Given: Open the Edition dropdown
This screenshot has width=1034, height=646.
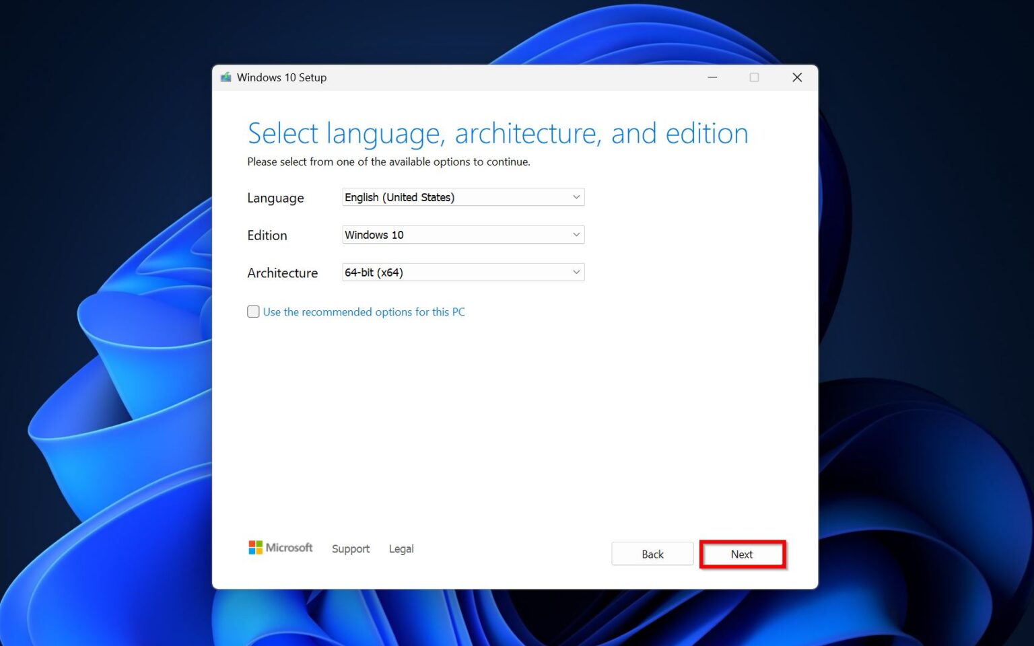Looking at the screenshot, I should [462, 235].
